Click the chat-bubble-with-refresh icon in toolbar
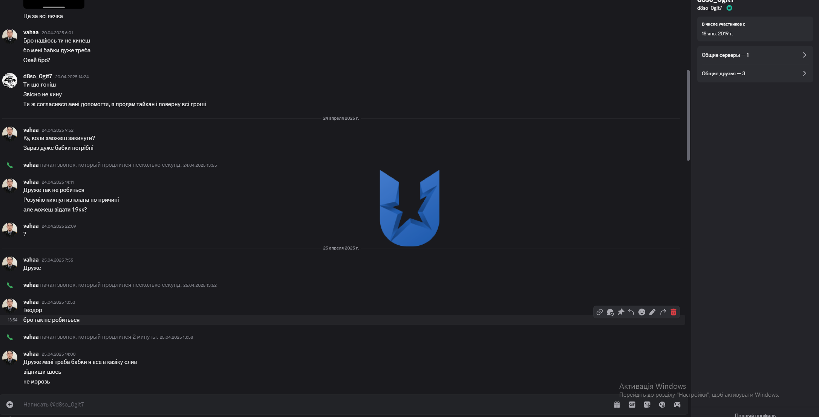 click(610, 312)
